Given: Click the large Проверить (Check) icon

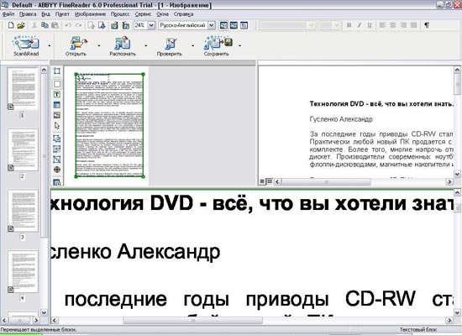Looking at the screenshot, I should click(x=170, y=43).
